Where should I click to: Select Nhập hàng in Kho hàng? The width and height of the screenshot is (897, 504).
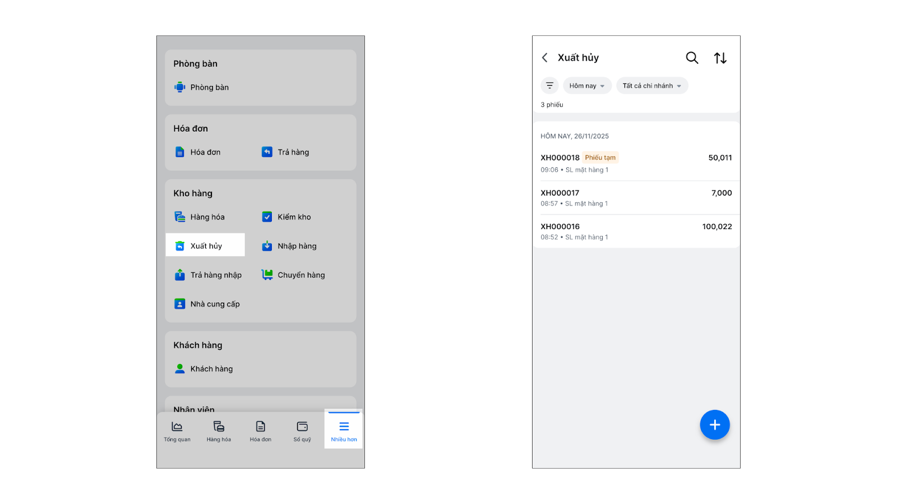point(289,246)
